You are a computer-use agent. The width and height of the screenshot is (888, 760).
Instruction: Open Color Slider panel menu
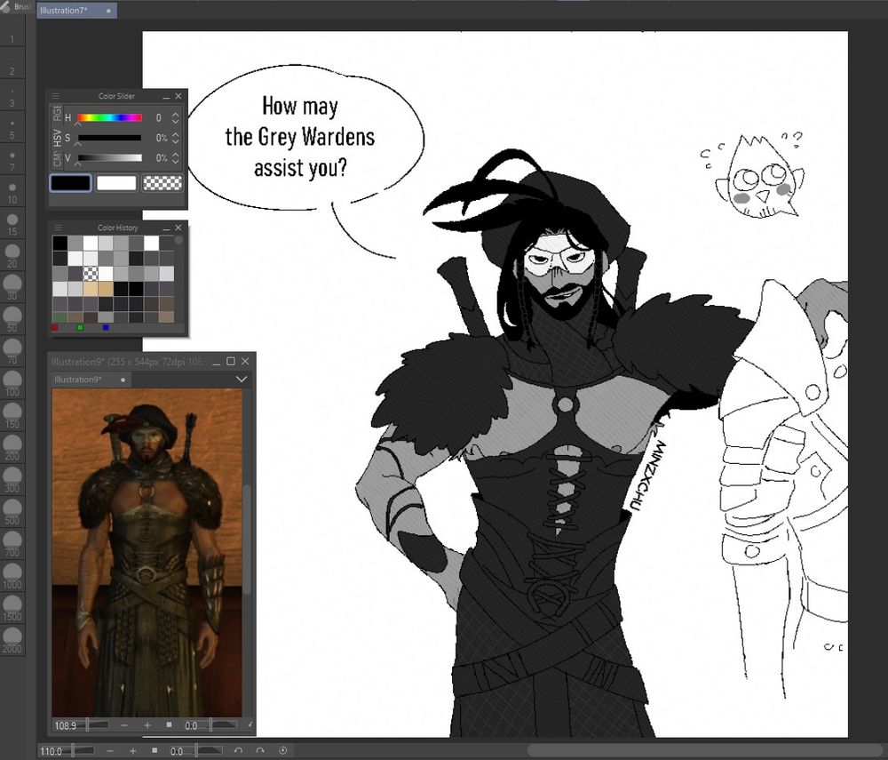(x=57, y=96)
